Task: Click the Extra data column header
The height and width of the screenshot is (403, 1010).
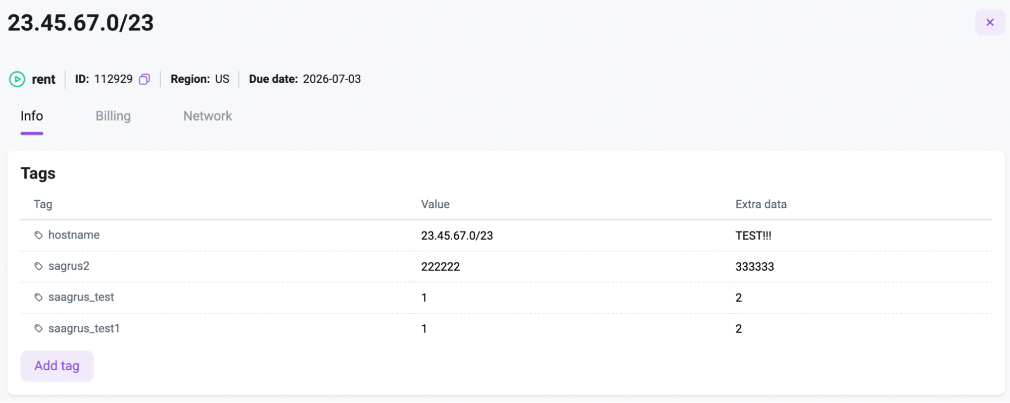Action: click(x=760, y=204)
